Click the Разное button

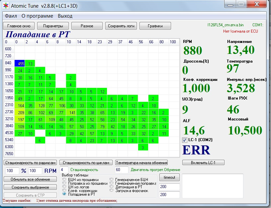(87, 26)
